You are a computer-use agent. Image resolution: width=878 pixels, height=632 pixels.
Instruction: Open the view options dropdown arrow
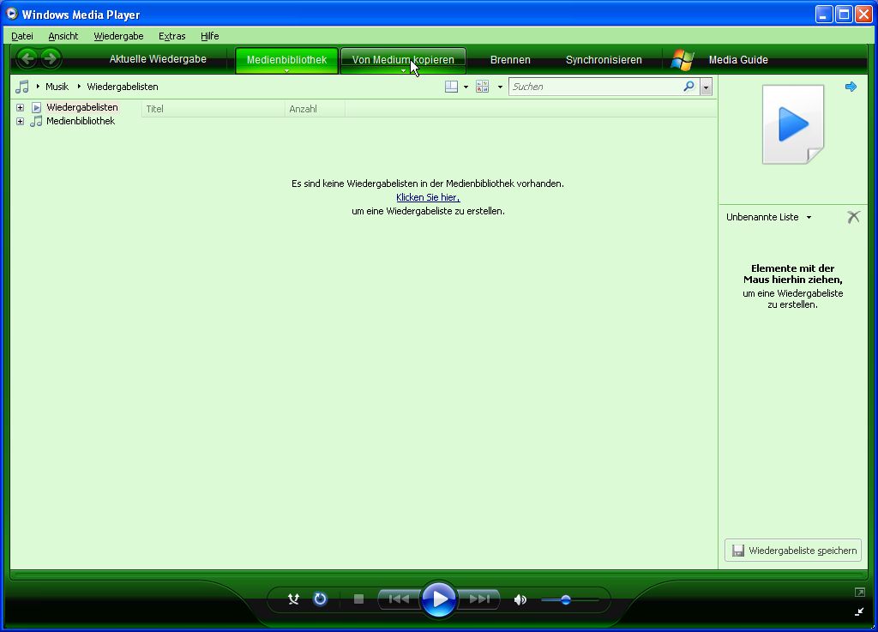click(x=500, y=87)
